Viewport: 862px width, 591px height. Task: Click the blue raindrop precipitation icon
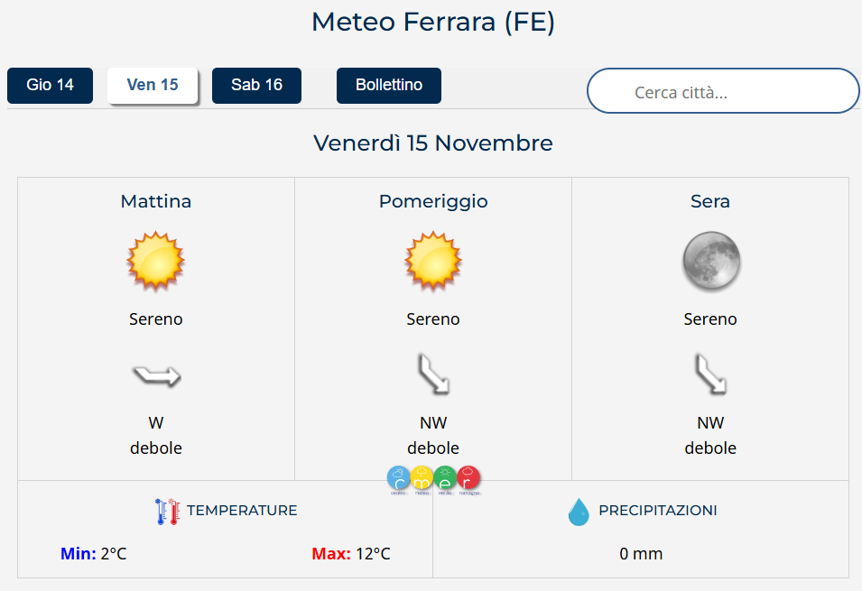click(578, 512)
